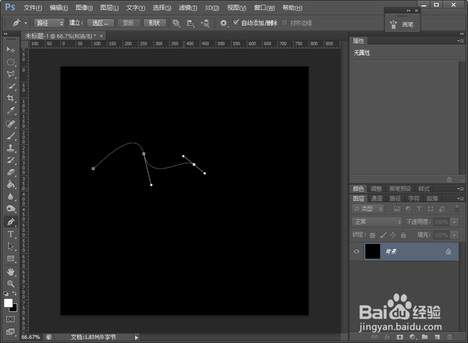Open path arrangement options

pos(205,23)
